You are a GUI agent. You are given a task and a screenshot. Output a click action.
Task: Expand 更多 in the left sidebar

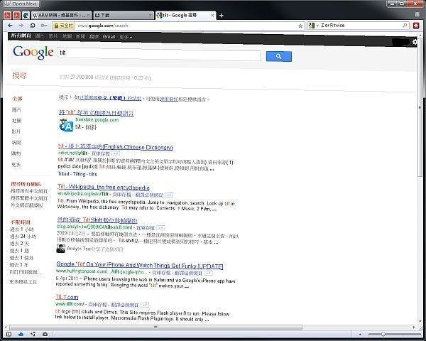pos(16,164)
